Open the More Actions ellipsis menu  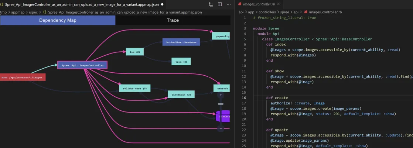click(229, 4)
